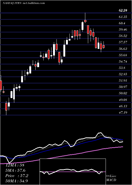This screenshot has height=185, width=132.
Task: Click the 58.52 price axis label
Action: tap(123, 36)
